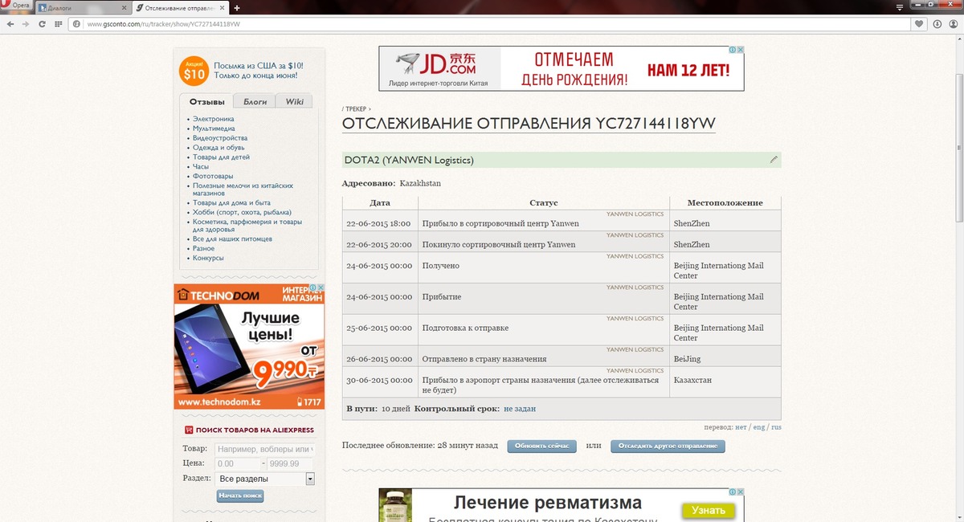Open the Opera main menu
Viewport: 964px width, 522px height.
pos(16,6)
